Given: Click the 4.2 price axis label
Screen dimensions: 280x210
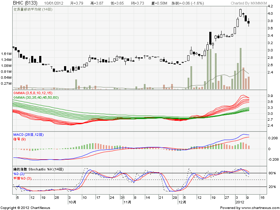Looking at the screenshot, I should pyautogui.click(x=270, y=6).
